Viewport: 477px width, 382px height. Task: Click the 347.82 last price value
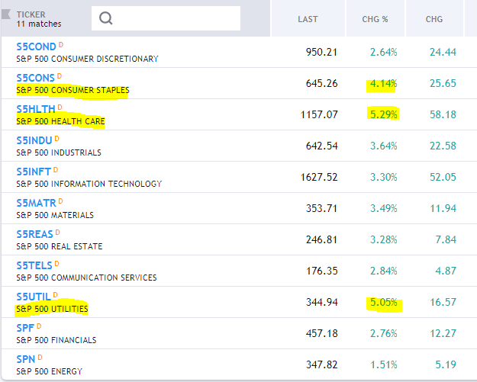(x=321, y=364)
